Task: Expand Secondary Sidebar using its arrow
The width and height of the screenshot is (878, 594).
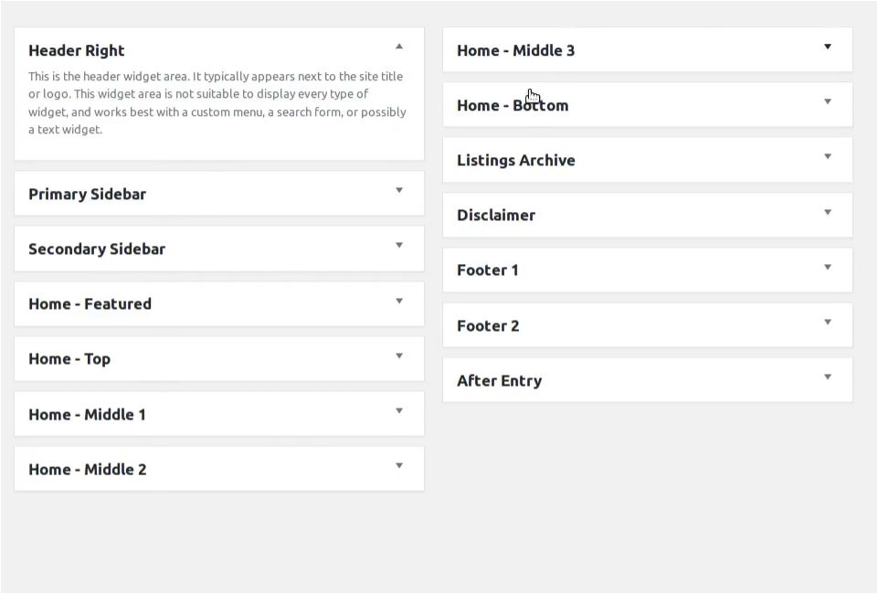Action: tap(399, 245)
